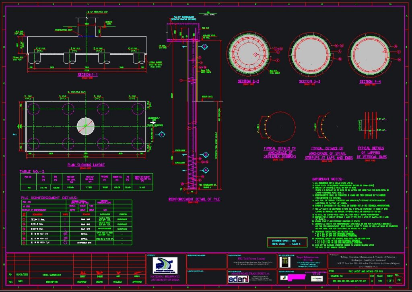
Task: Click the magenta redacted block in the title block
Action: (296, 278)
